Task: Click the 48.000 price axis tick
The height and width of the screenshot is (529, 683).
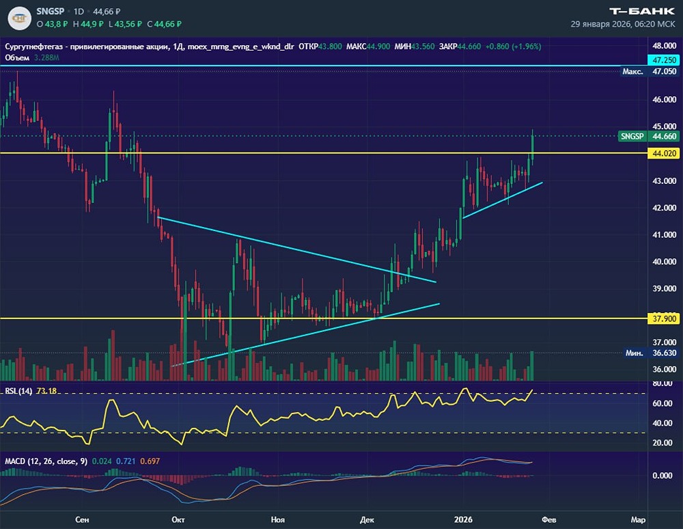Action: [x=665, y=46]
